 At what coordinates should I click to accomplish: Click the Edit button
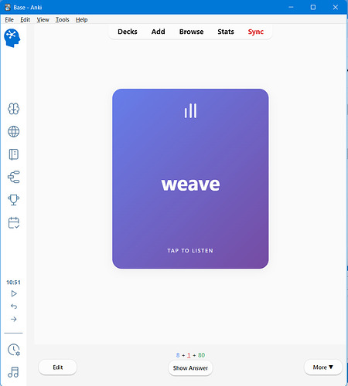58,367
